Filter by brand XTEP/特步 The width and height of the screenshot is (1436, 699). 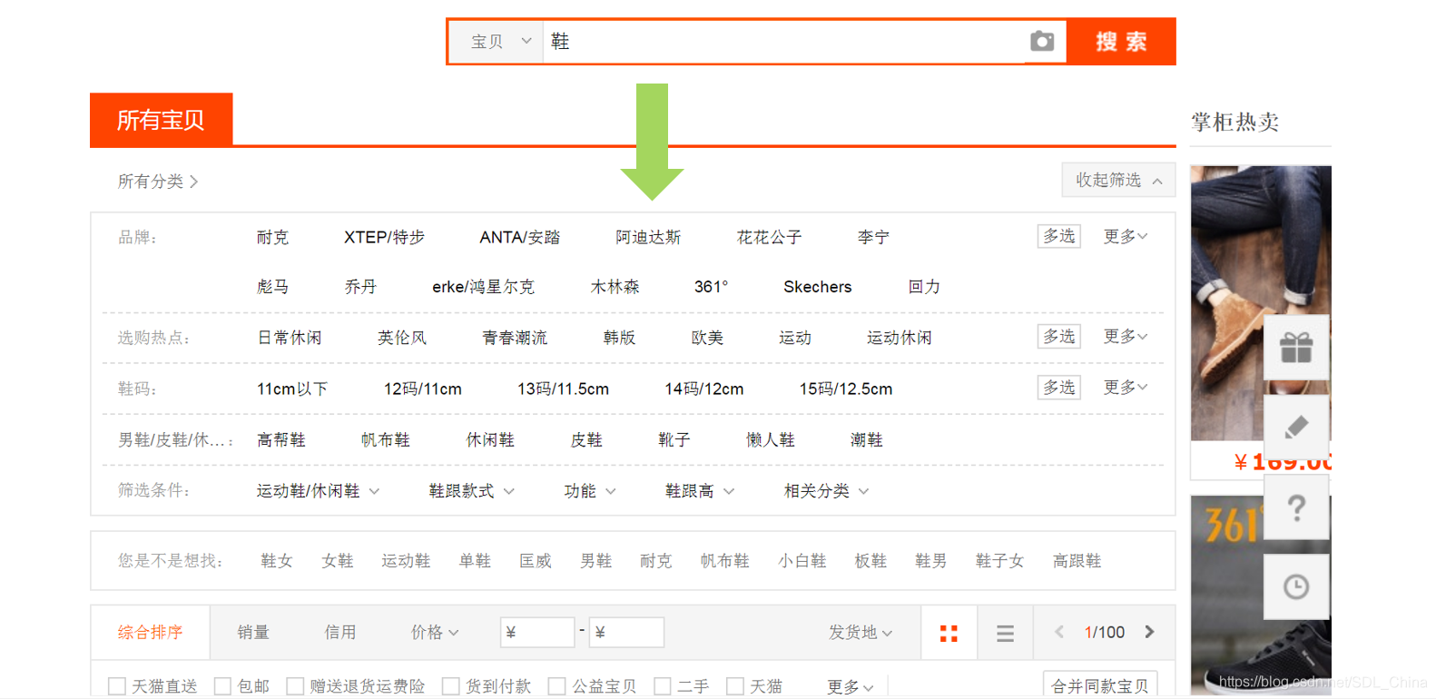(385, 237)
